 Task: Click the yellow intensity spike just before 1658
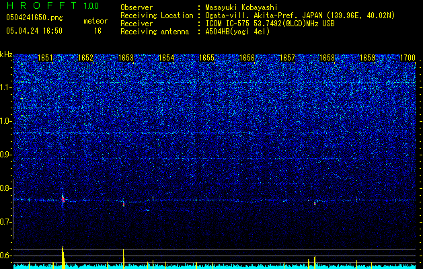[x=315, y=262]
